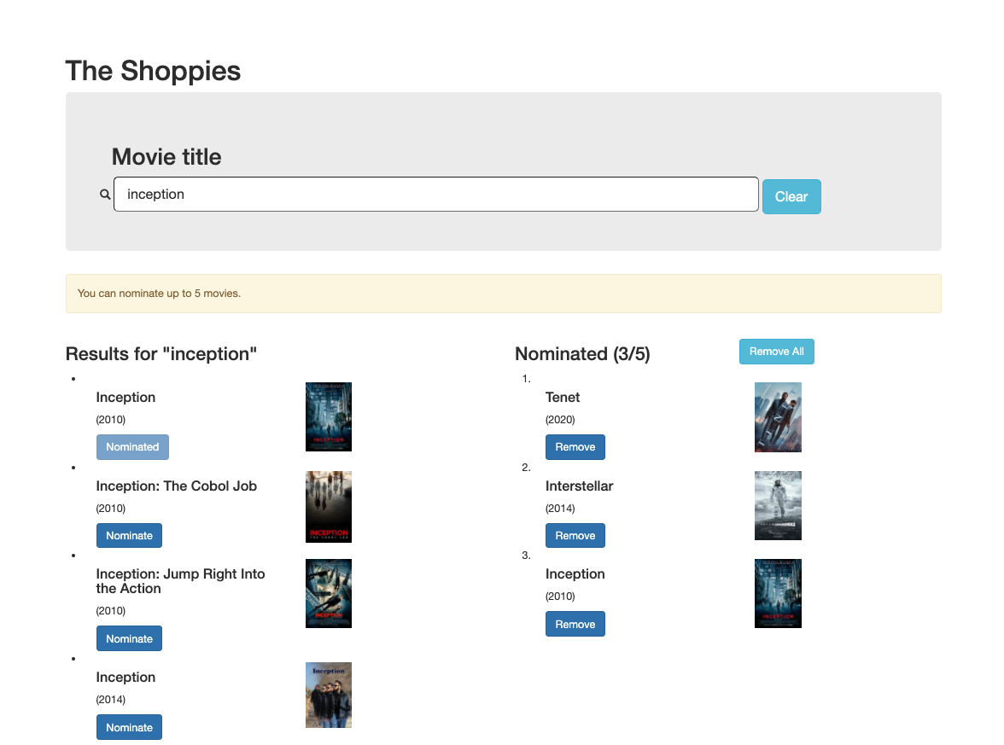Screen dimensions: 1004x745
Task: Click The Shoppies page heading
Action: tap(153, 71)
